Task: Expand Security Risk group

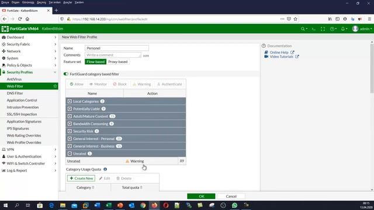Action: 70,131
